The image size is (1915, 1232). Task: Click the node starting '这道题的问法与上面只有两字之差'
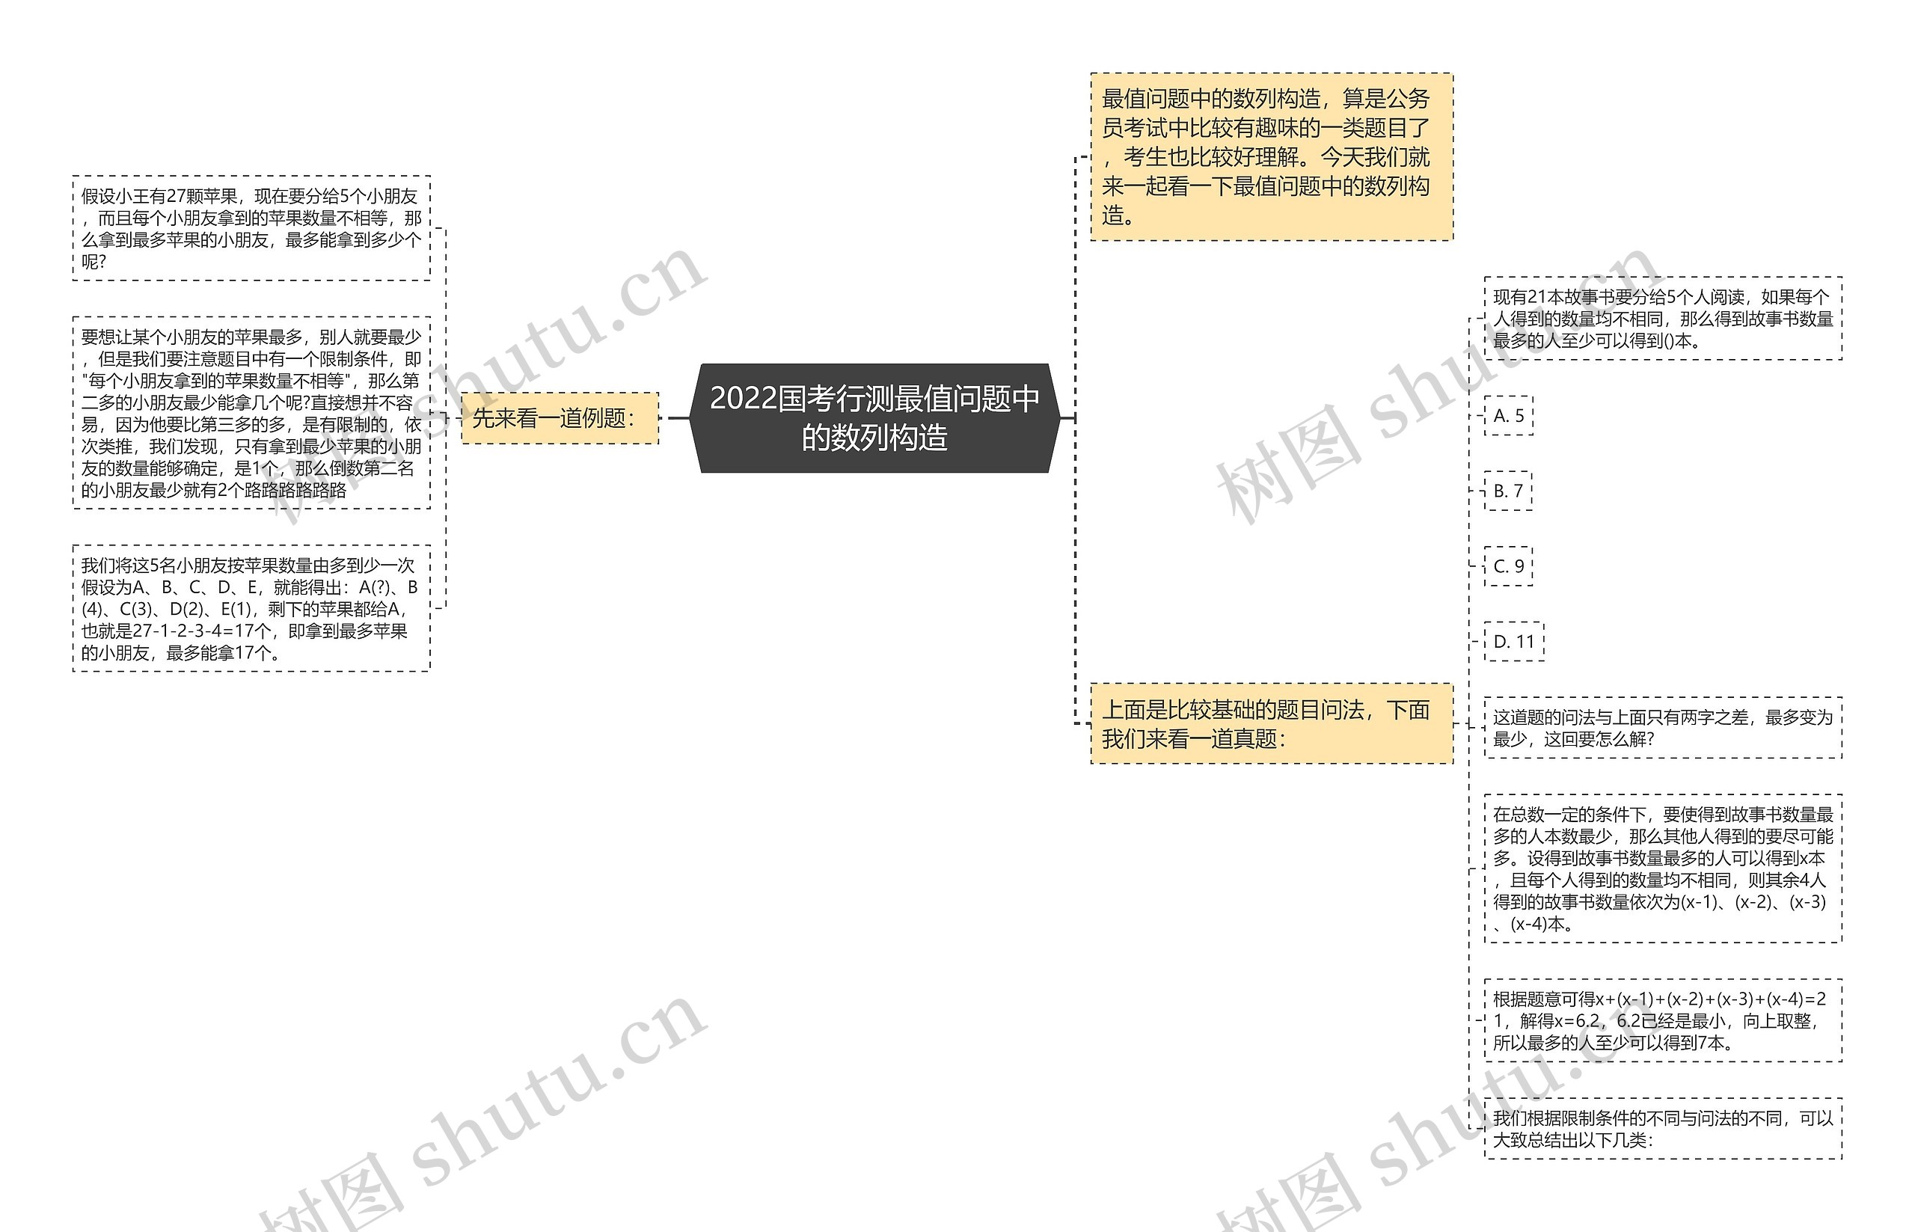point(1663,727)
